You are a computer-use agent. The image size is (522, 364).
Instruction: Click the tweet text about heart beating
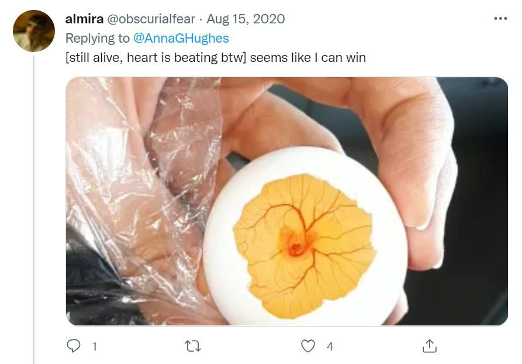click(215, 58)
